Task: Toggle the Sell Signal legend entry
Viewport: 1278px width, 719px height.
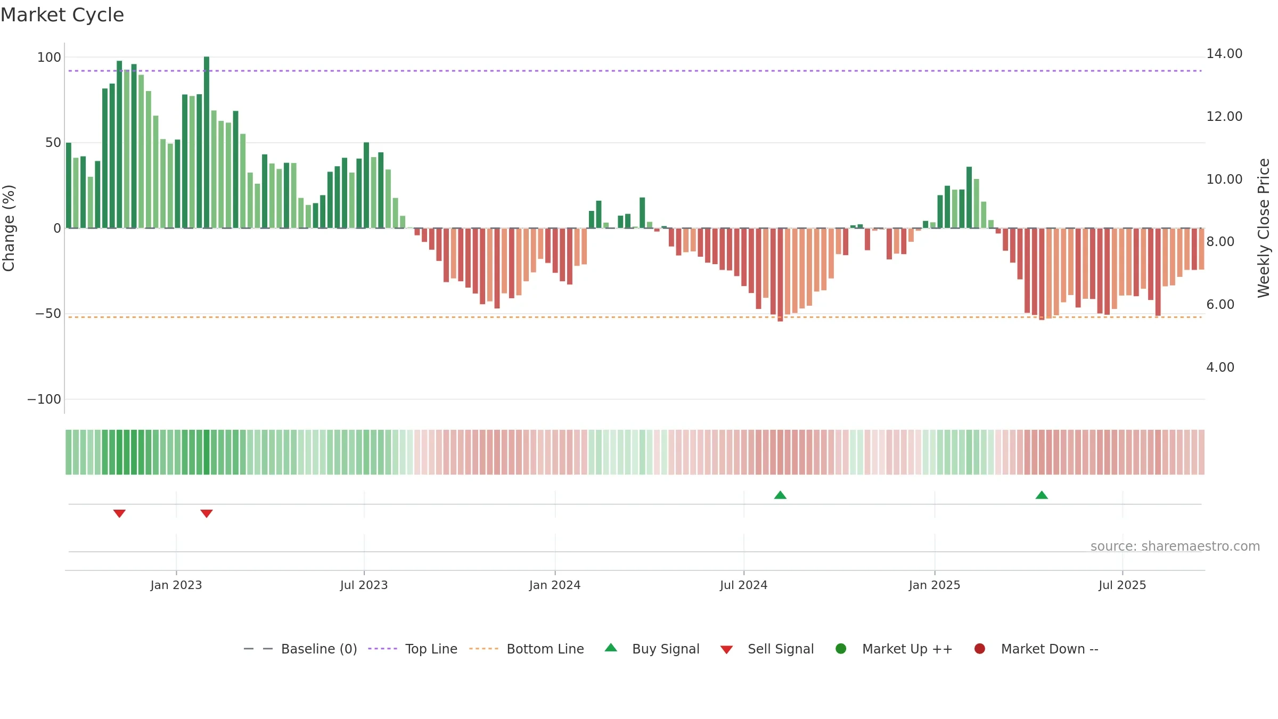Action: (767, 649)
